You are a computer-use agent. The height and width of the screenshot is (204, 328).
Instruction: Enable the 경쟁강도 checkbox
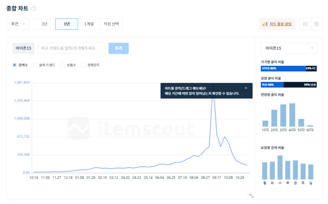click(x=83, y=65)
